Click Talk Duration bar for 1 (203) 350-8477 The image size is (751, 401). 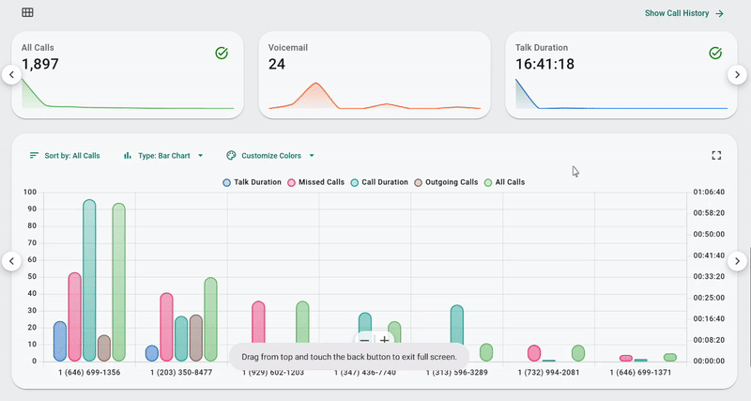click(152, 353)
